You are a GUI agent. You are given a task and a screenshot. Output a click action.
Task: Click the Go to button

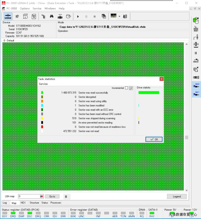click(x=52, y=196)
